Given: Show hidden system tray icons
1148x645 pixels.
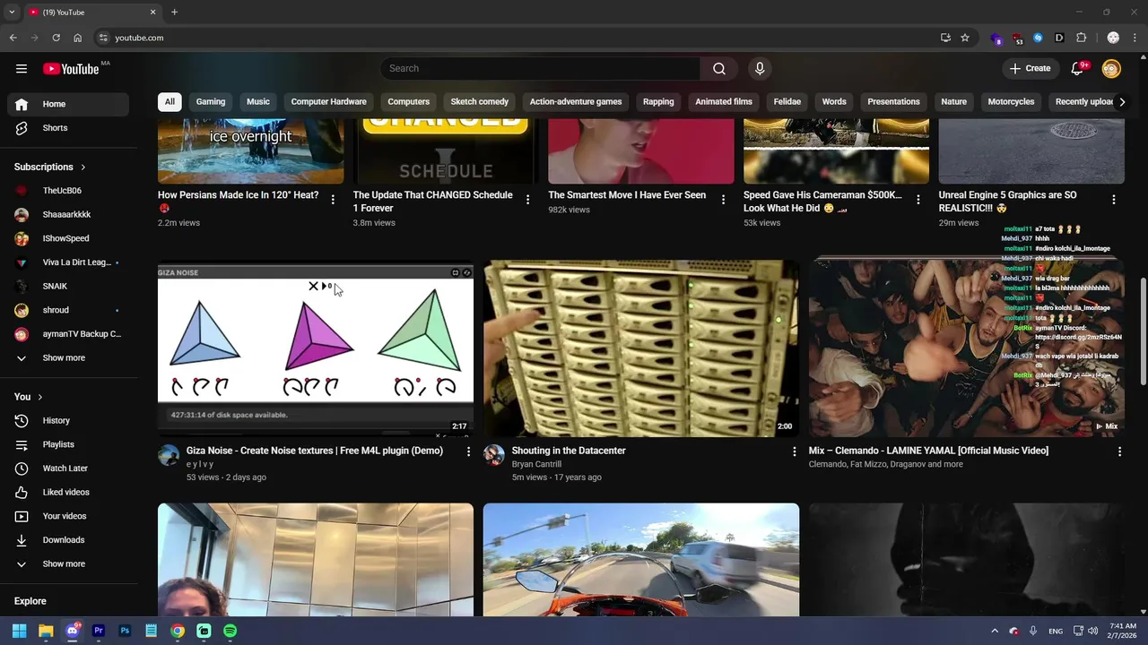Looking at the screenshot, I should (994, 631).
